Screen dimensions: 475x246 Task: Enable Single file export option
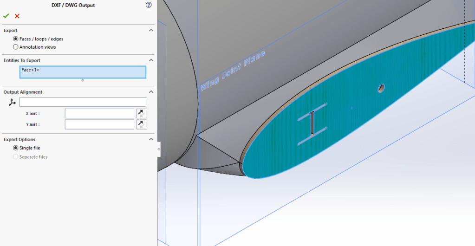16,148
